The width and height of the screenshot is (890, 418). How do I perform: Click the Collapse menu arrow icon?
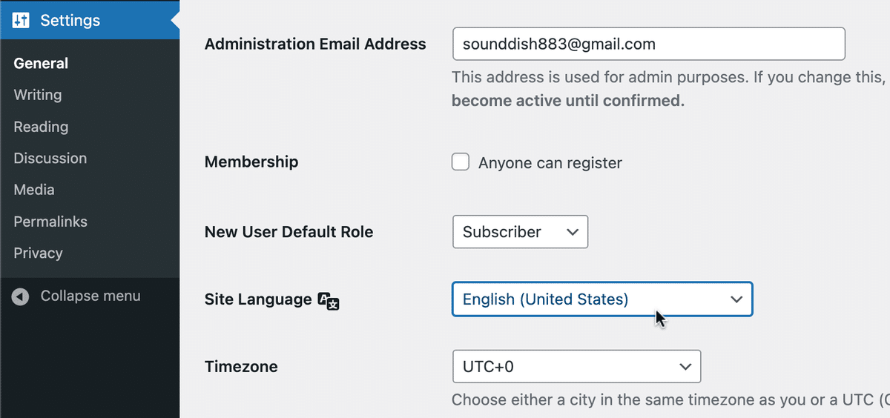tap(21, 296)
